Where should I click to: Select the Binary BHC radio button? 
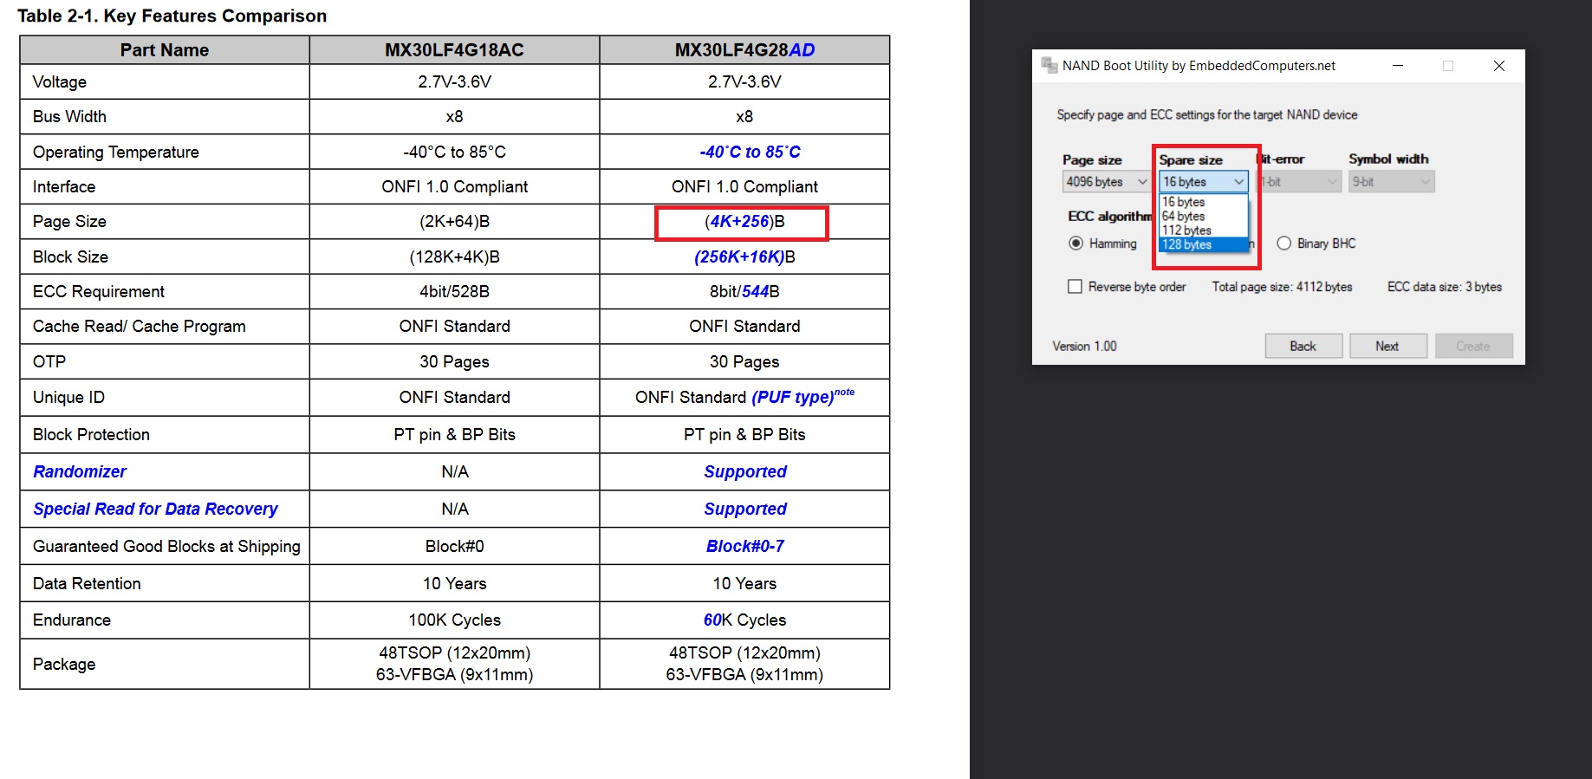pyautogui.click(x=1283, y=243)
